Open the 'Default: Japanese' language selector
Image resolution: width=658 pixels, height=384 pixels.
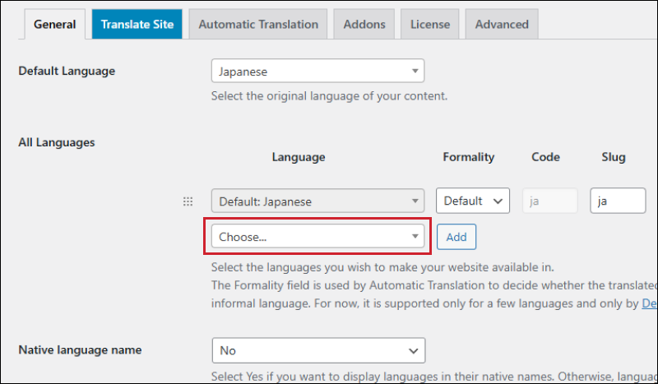pos(317,201)
